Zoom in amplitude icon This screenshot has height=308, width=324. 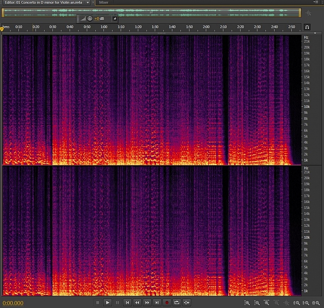(x=247, y=303)
